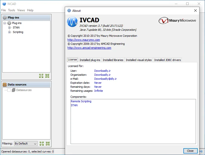Select the Plug-ins root tree label

pos(17,23)
